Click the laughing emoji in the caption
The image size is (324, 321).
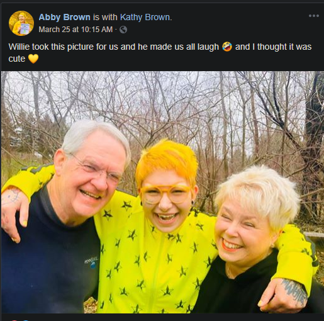(227, 47)
